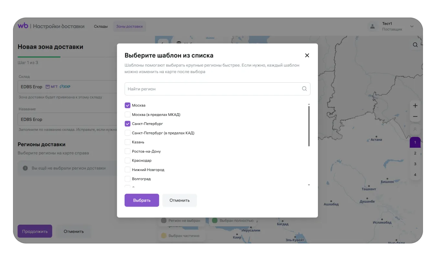The width and height of the screenshot is (436, 261).
Task: Click Отменить in the dialog
Action: pyautogui.click(x=179, y=200)
